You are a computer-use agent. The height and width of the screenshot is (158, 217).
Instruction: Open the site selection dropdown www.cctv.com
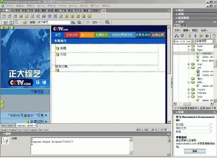coord(184,41)
